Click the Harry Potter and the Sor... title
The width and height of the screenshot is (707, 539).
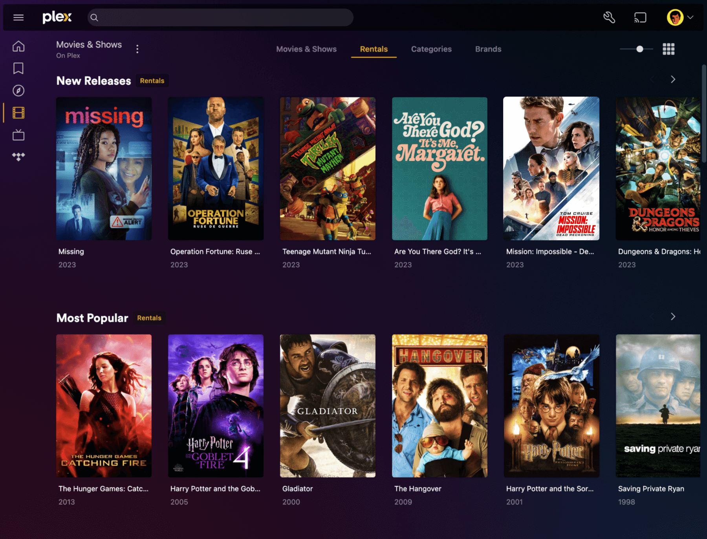click(550, 489)
